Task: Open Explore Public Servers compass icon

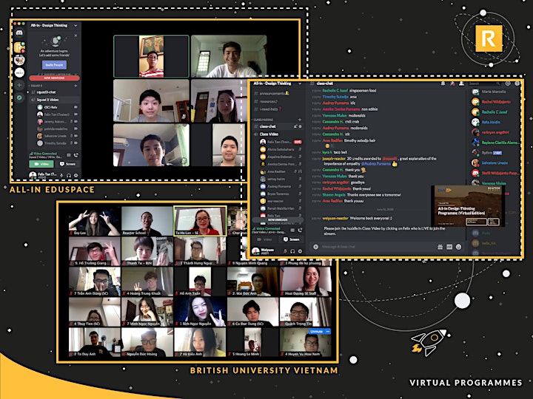Action: [x=19, y=98]
